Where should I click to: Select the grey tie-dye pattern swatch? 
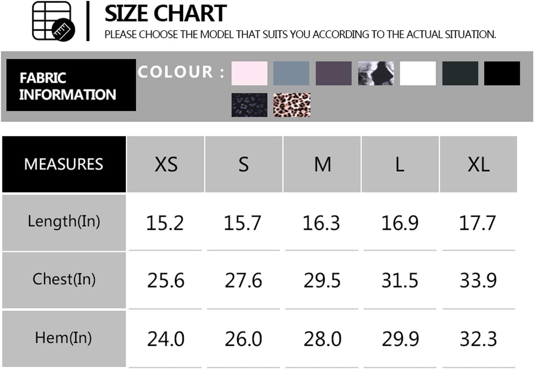(x=376, y=73)
